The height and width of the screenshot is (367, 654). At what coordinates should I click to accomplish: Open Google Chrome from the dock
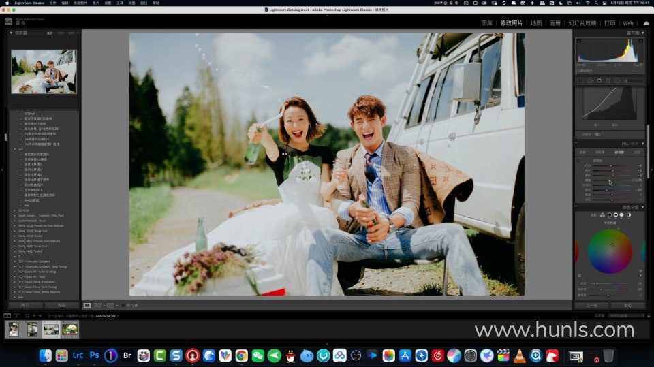click(242, 355)
